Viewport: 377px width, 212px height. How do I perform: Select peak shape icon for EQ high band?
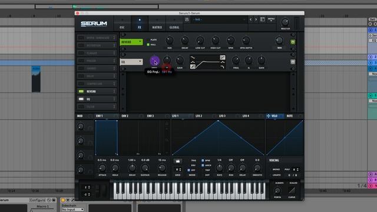click(223, 62)
